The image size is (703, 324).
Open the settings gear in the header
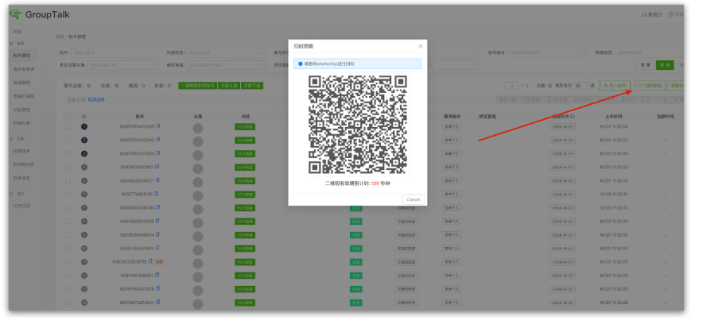671,14
